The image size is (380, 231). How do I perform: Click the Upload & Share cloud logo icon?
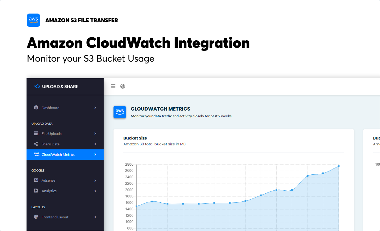click(x=37, y=87)
